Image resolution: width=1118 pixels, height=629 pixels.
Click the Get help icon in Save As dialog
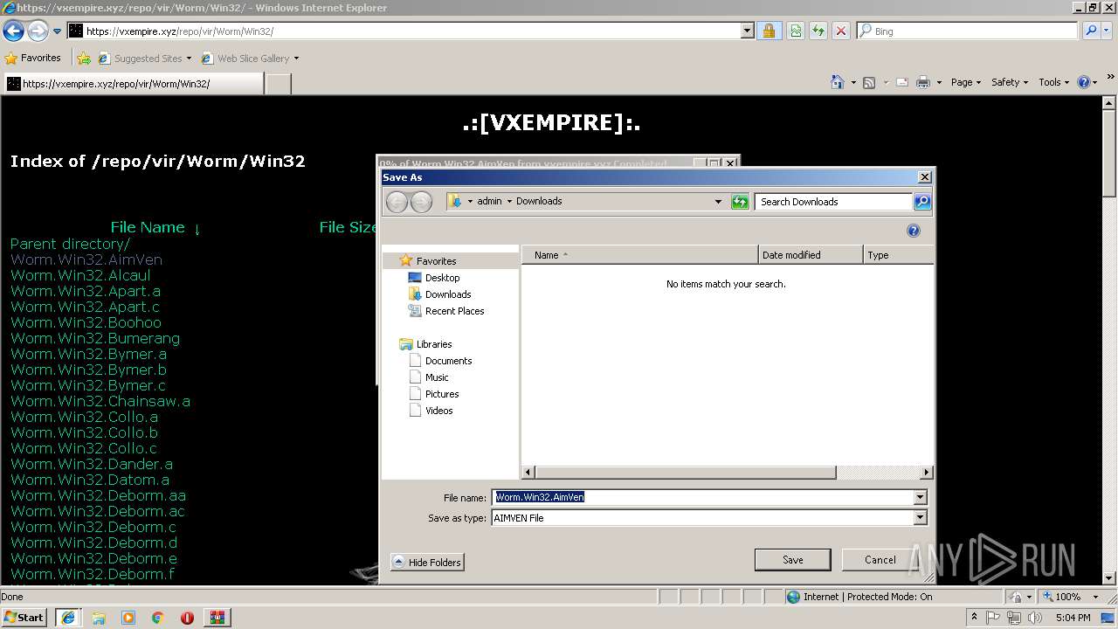pos(914,231)
